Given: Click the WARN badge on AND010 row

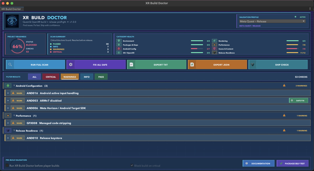Looking at the screenshot, I should click(18, 138).
